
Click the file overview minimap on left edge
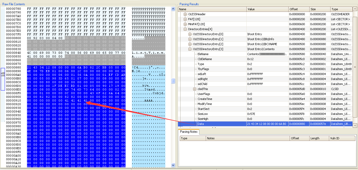pyautogui.click(x=3, y=79)
